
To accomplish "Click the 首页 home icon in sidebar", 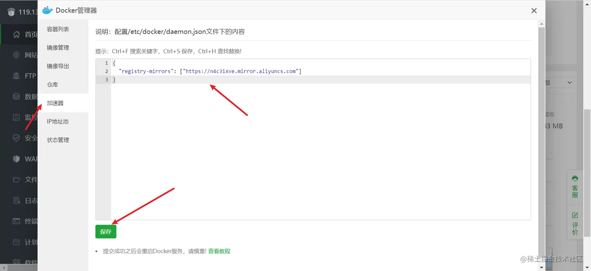I will click(16, 34).
